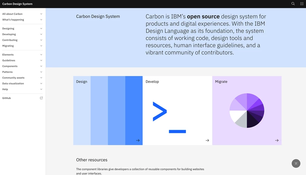Select Help in the sidebar
This screenshot has height=175, width=306.
(x=5, y=89)
